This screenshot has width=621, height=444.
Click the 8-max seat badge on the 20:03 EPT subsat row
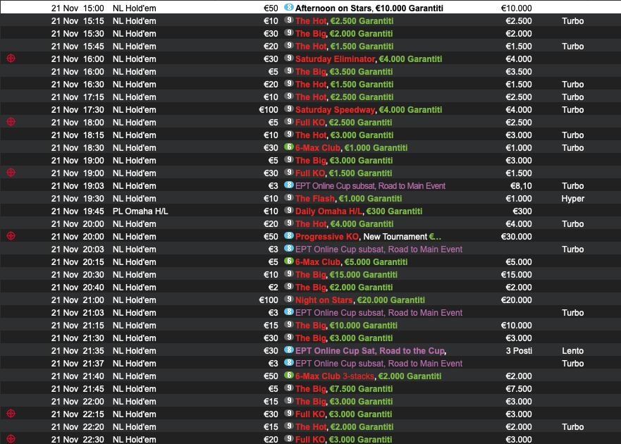tap(289, 248)
